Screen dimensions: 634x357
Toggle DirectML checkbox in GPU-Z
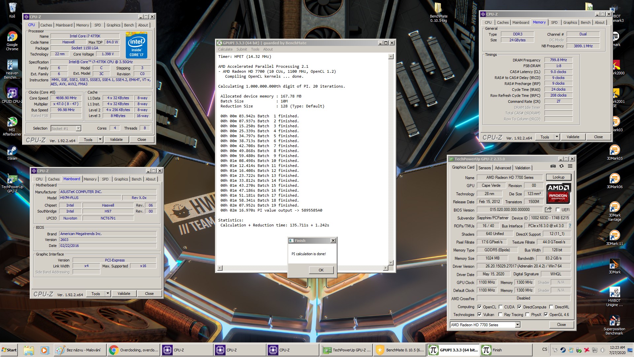pyautogui.click(x=551, y=307)
